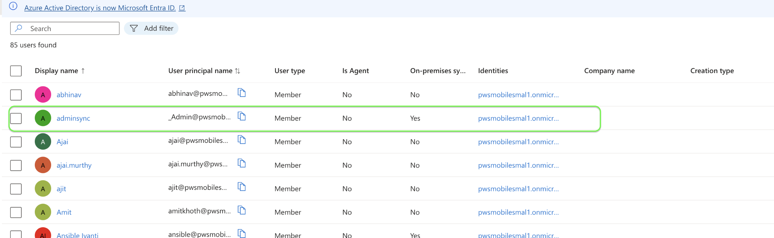Click the info icon in the banner

(x=13, y=7)
